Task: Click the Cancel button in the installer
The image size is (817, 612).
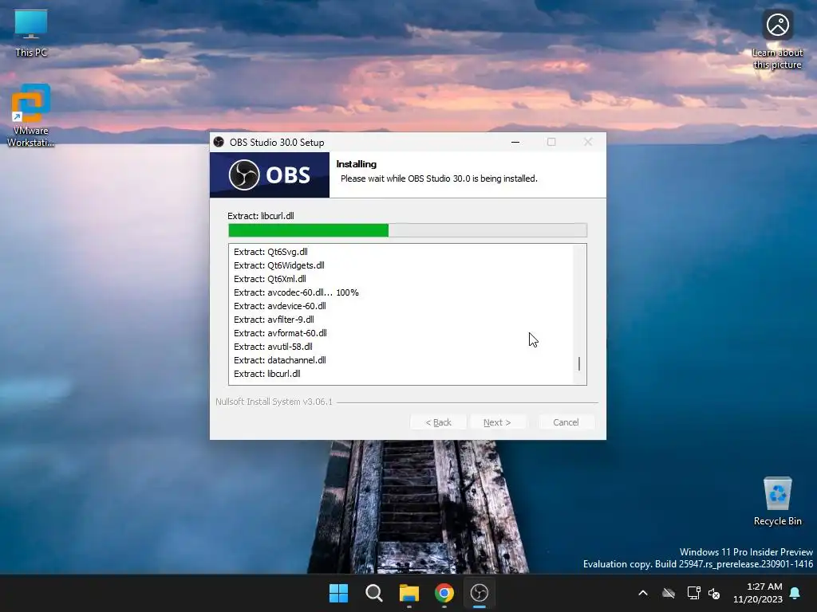Action: [566, 422]
